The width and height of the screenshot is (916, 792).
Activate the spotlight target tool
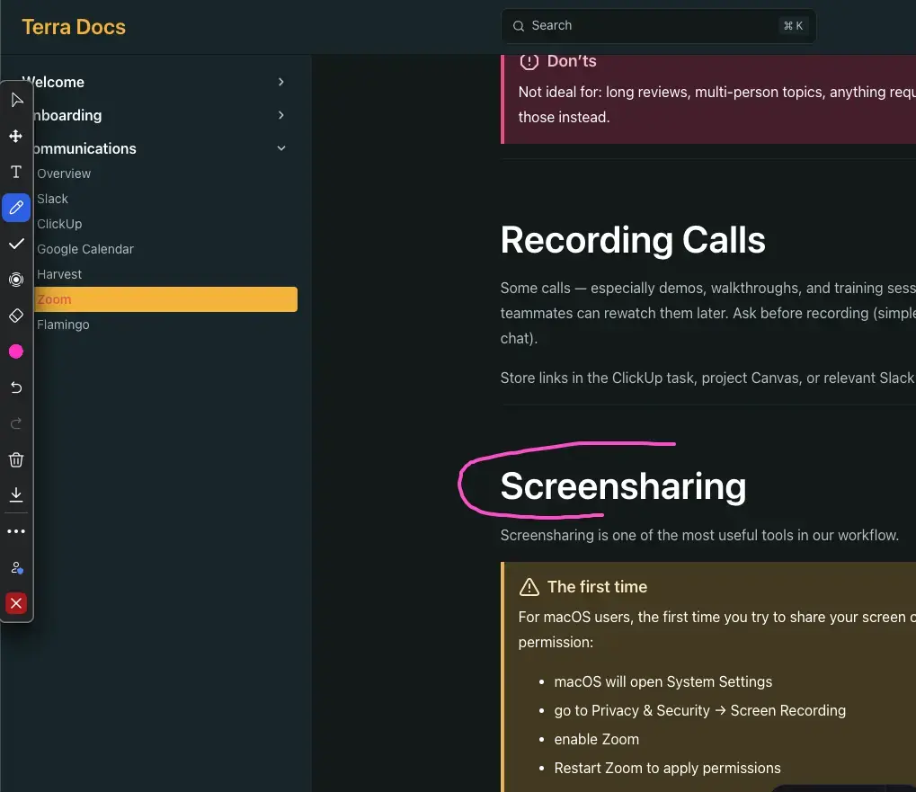16,280
